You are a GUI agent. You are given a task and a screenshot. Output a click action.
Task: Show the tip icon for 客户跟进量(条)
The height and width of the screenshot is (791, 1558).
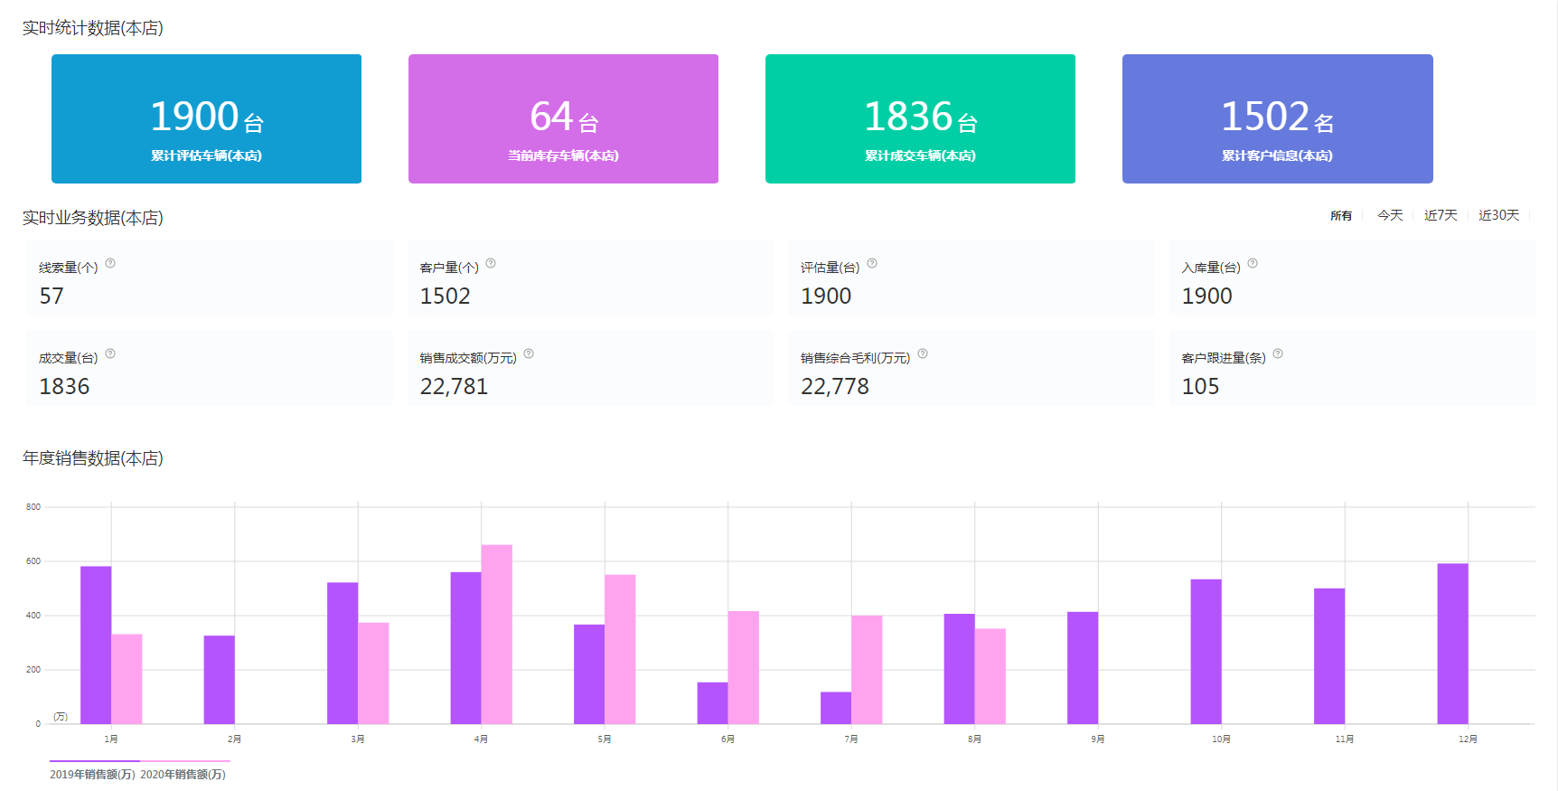click(1278, 354)
